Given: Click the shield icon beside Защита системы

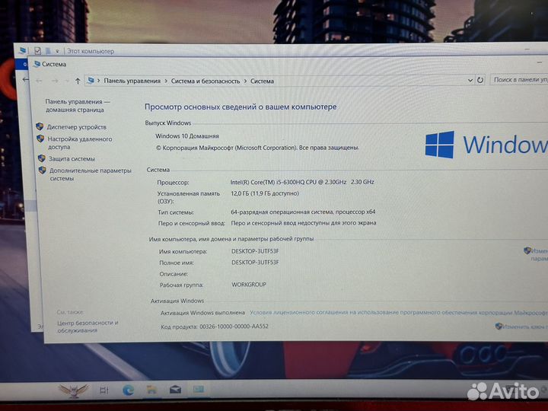Looking at the screenshot, I should click(42, 158).
